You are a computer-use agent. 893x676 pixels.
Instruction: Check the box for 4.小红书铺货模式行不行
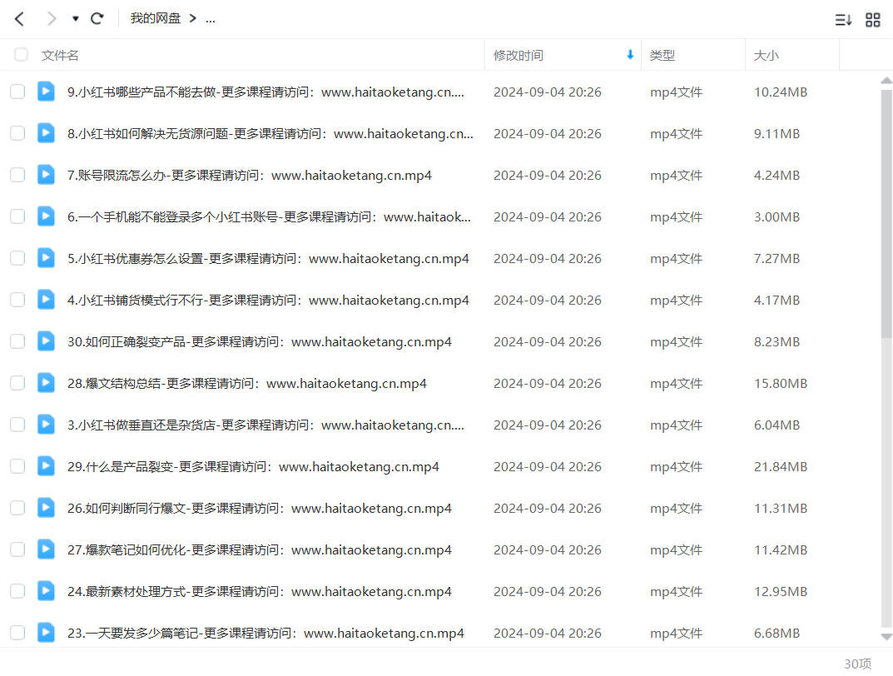[17, 300]
